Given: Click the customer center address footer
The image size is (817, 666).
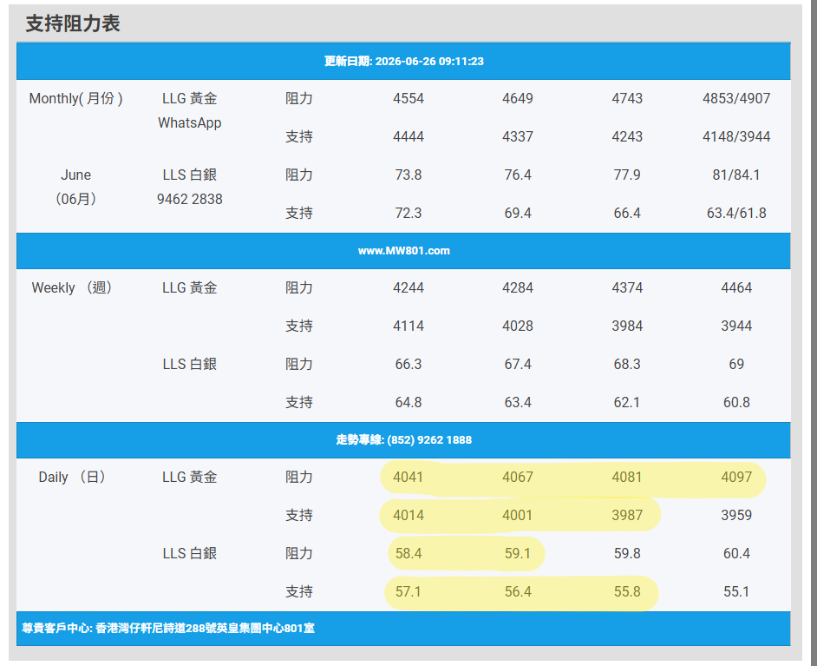Looking at the screenshot, I should tap(168, 629).
